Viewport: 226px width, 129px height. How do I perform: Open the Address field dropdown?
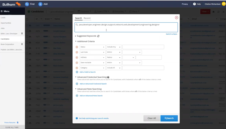coord(93,57)
